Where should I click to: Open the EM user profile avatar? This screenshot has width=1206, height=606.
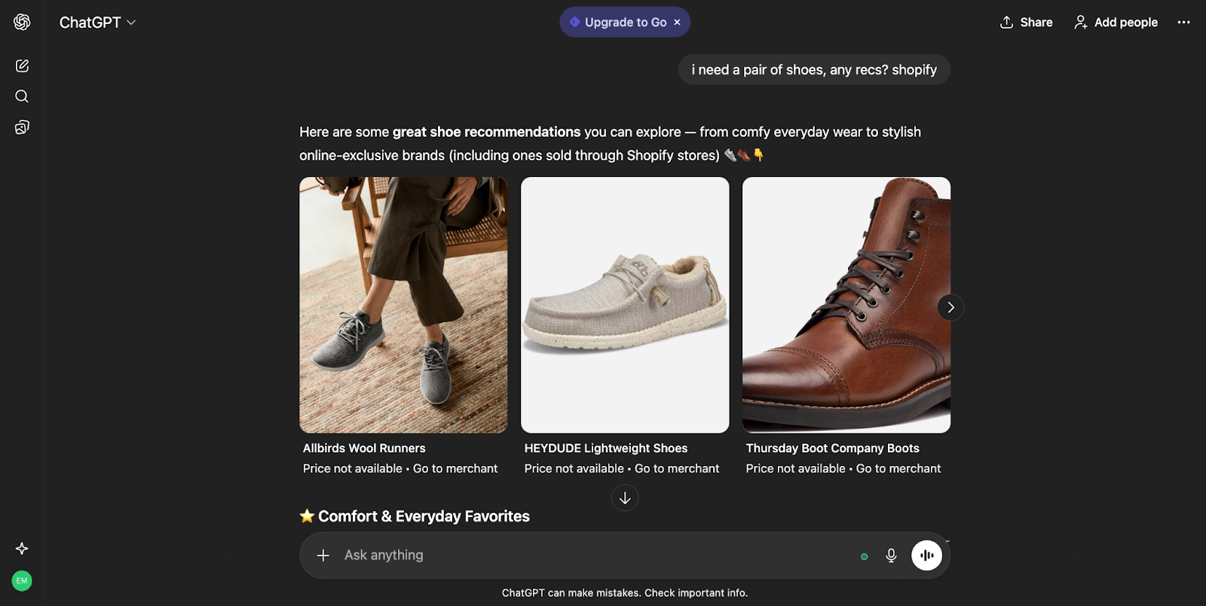[x=22, y=580]
